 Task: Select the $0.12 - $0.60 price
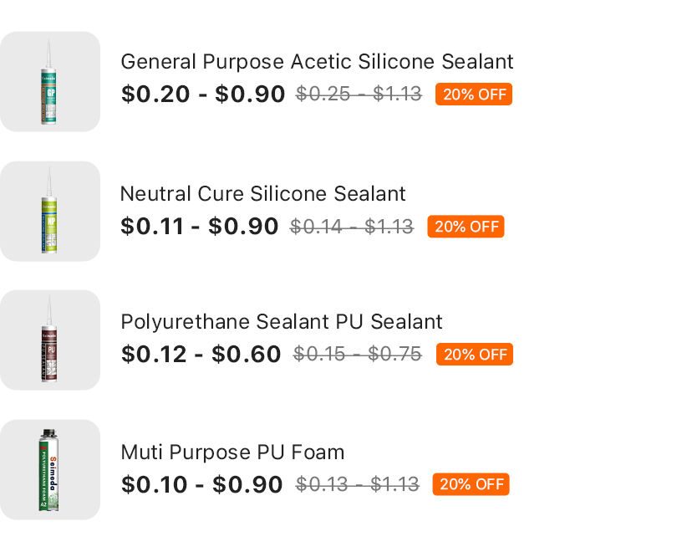[201, 355]
